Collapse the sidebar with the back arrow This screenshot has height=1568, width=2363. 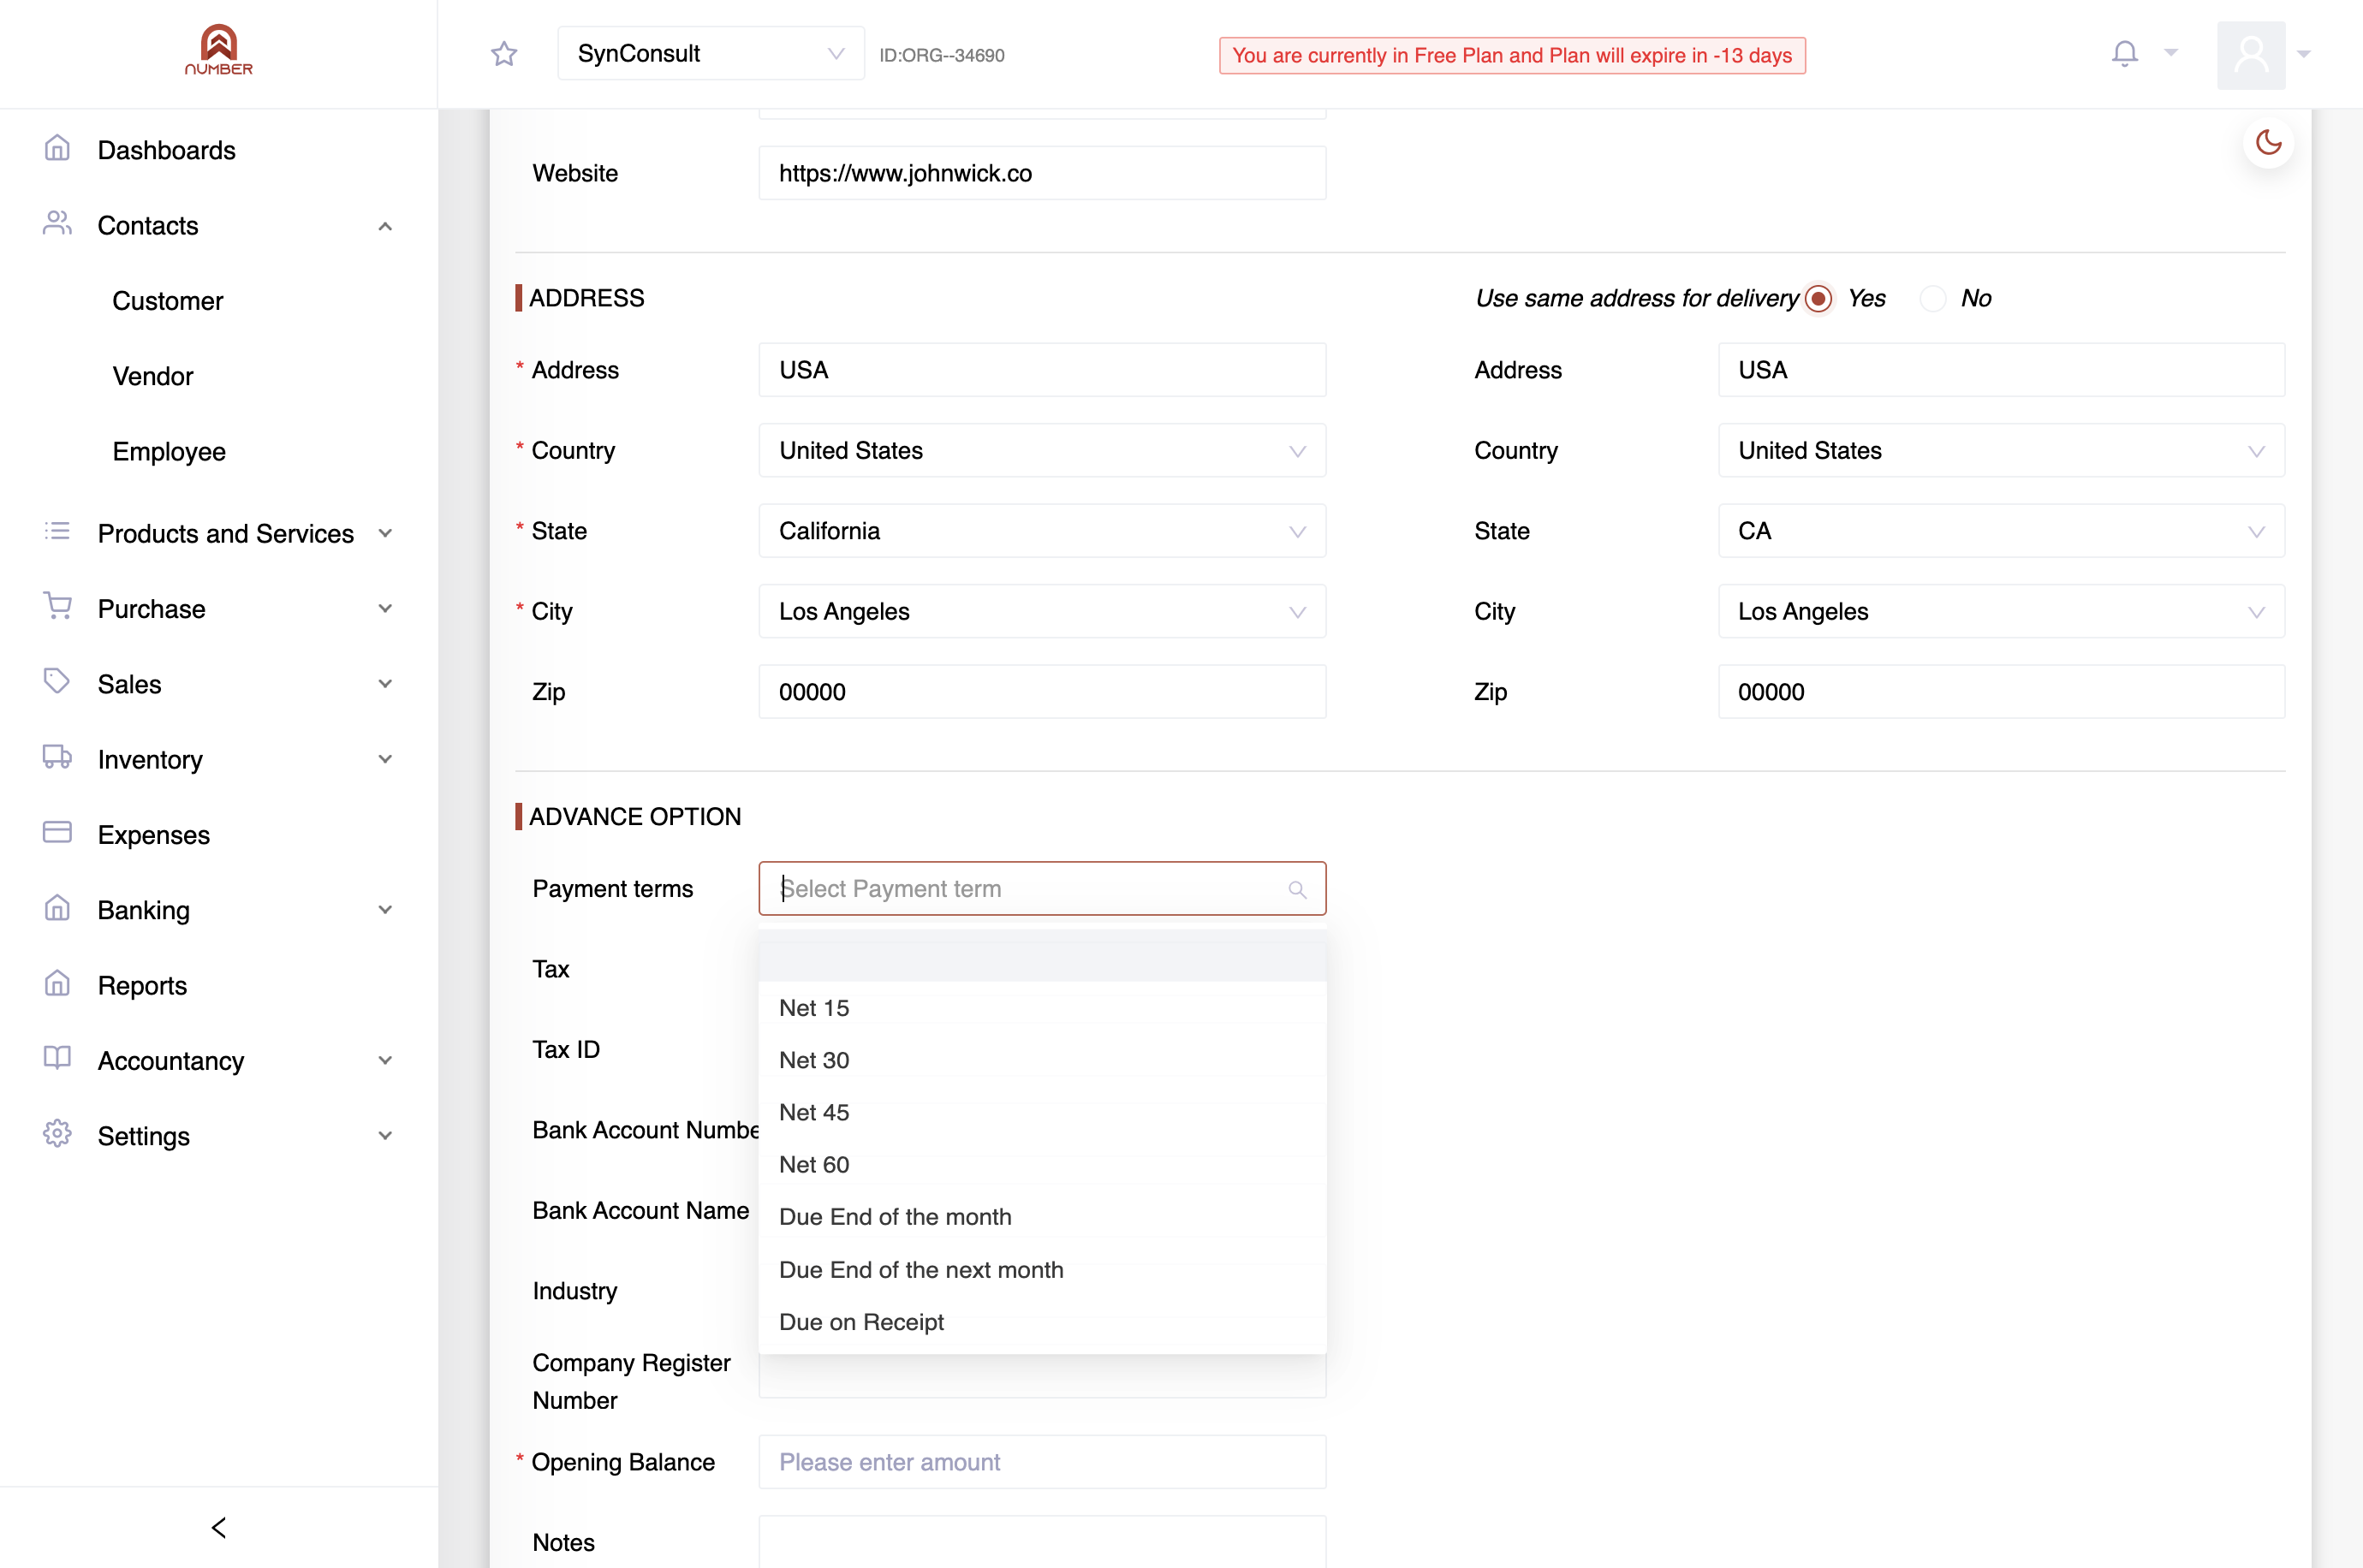(x=219, y=1528)
